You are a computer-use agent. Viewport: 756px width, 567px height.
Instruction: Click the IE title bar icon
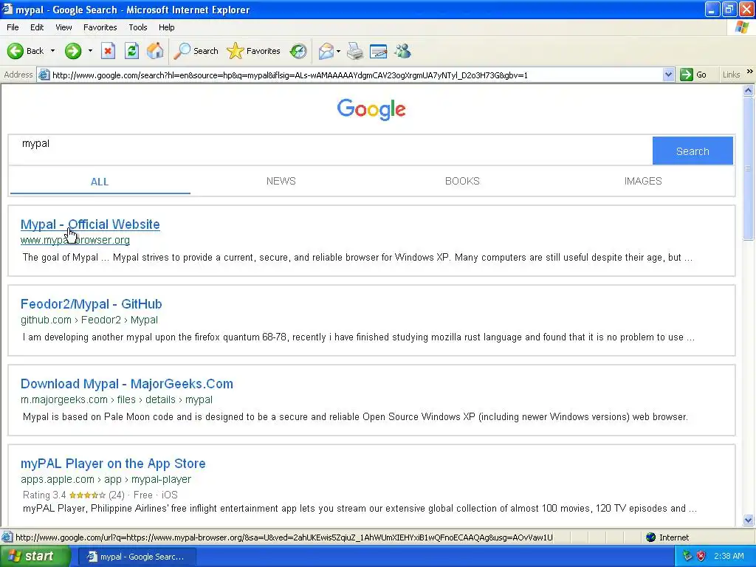tap(7, 9)
